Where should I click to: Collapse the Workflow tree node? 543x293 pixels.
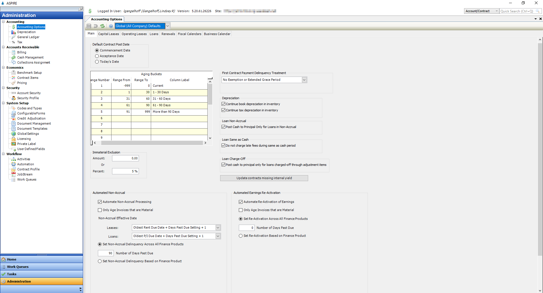click(3, 154)
